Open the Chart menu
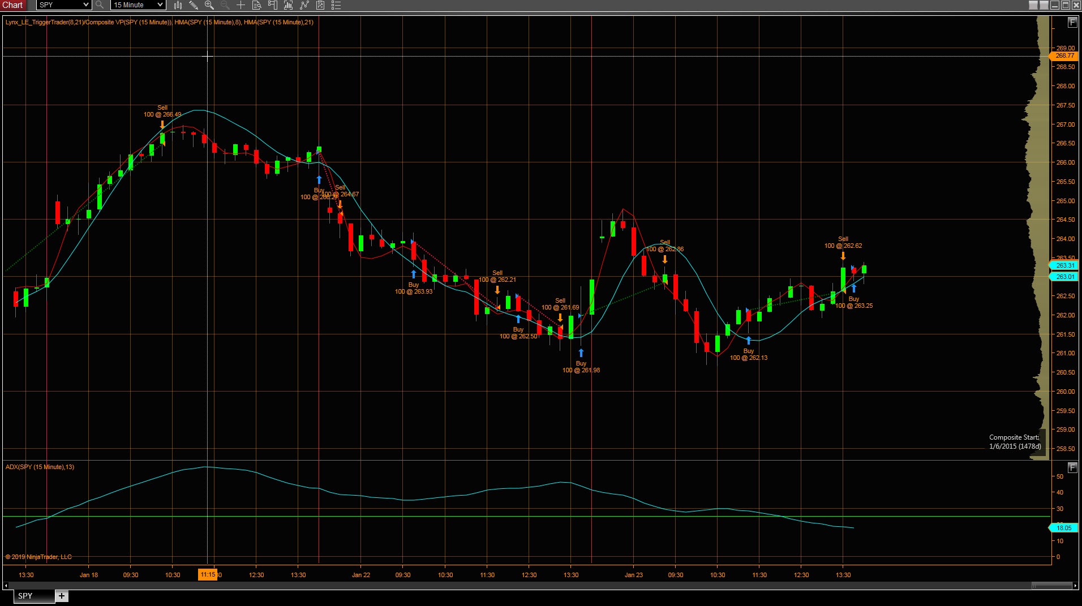1082x606 pixels. coord(13,5)
